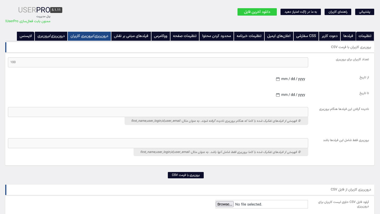The image size is (380, 214).
Task: Click the Browse... file upload button
Action: (225, 204)
